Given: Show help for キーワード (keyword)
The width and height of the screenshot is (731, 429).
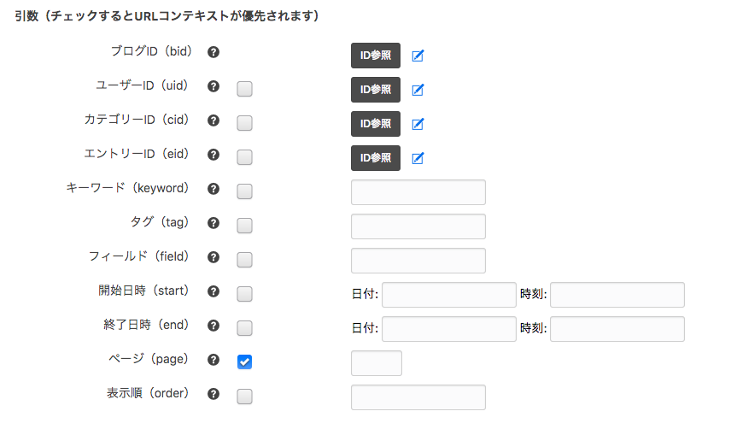Looking at the screenshot, I should tap(214, 189).
